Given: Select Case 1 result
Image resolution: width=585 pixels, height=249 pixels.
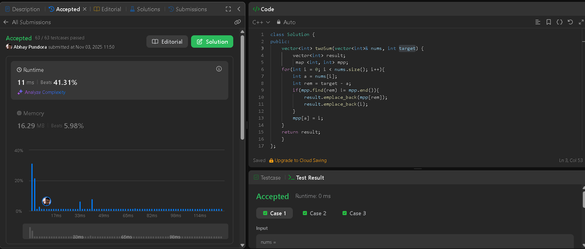Looking at the screenshot, I should pos(274,213).
